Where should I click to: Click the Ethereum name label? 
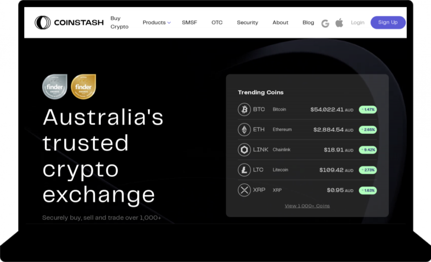point(282,129)
